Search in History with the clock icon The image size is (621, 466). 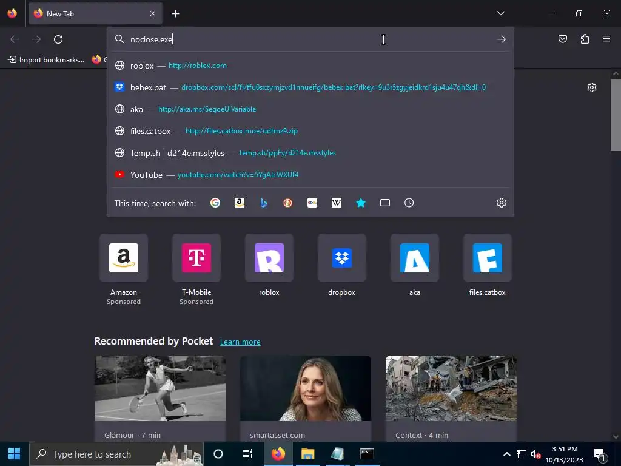(x=409, y=203)
